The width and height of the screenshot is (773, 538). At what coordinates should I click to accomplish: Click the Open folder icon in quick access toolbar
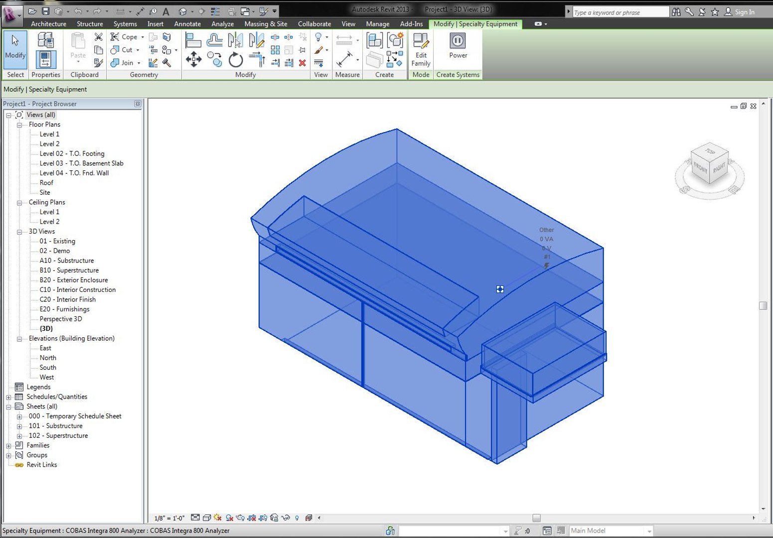[32, 11]
